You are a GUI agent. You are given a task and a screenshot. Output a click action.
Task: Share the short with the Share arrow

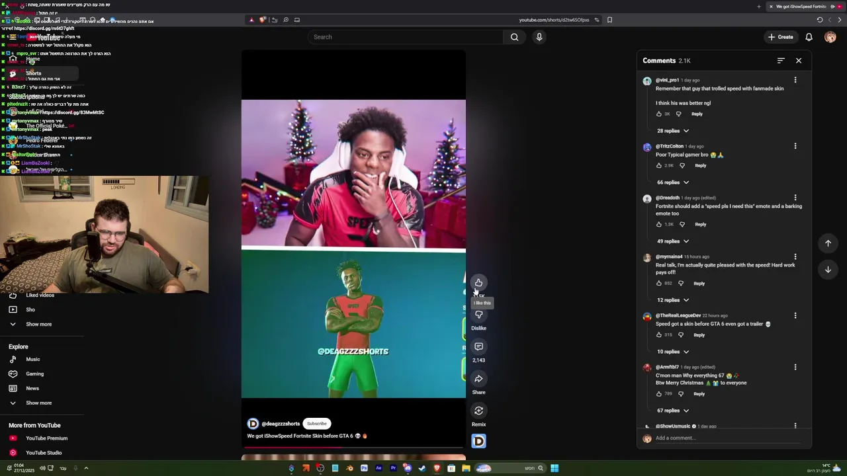point(478,379)
